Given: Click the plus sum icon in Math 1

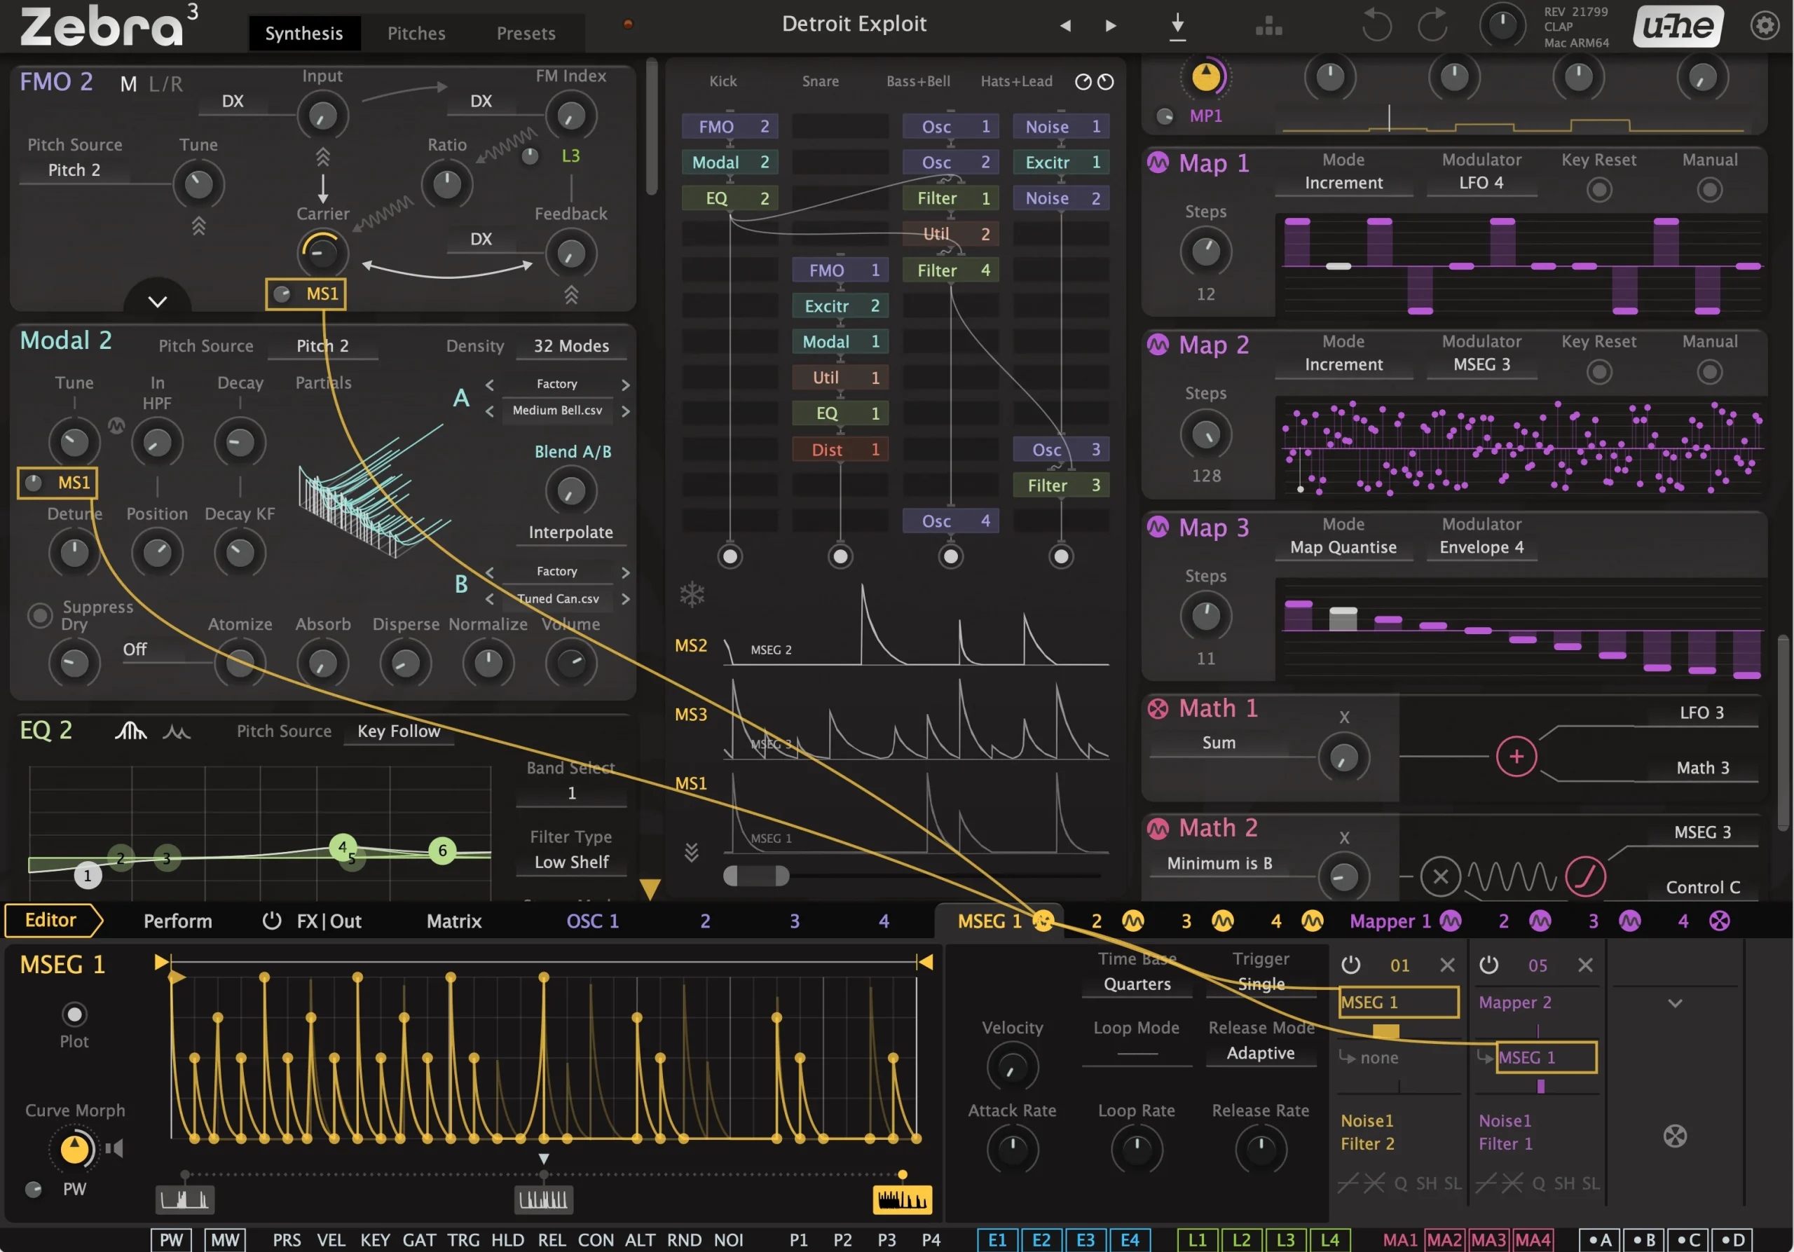Looking at the screenshot, I should pos(1516,757).
